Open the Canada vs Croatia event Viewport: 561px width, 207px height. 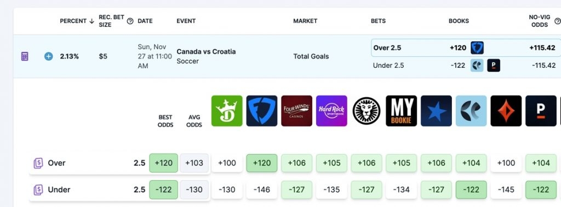point(206,52)
